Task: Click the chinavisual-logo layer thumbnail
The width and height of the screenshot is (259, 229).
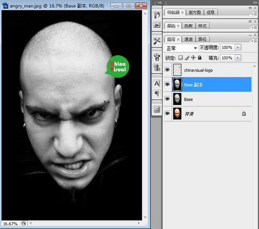Action: (x=177, y=70)
